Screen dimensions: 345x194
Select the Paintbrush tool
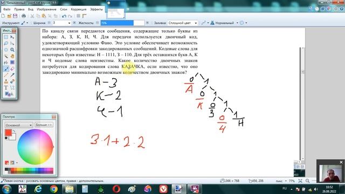[6, 69]
